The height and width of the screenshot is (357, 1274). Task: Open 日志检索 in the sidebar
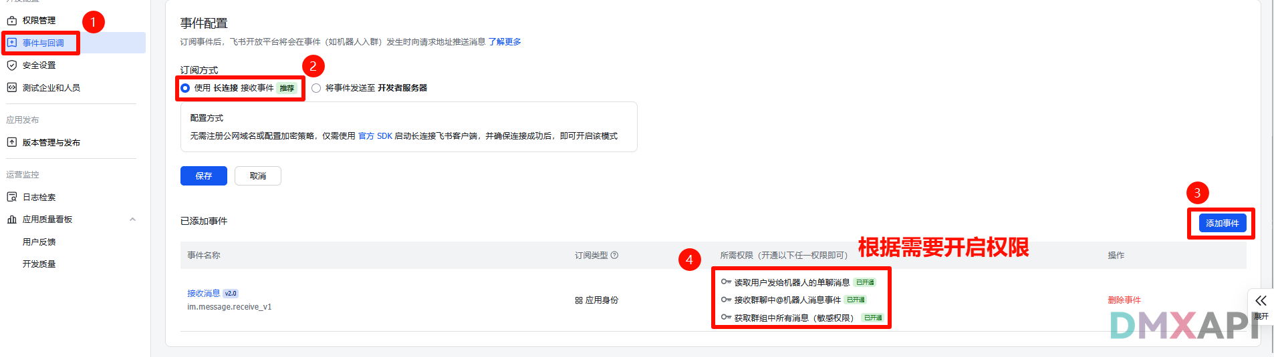click(x=39, y=197)
